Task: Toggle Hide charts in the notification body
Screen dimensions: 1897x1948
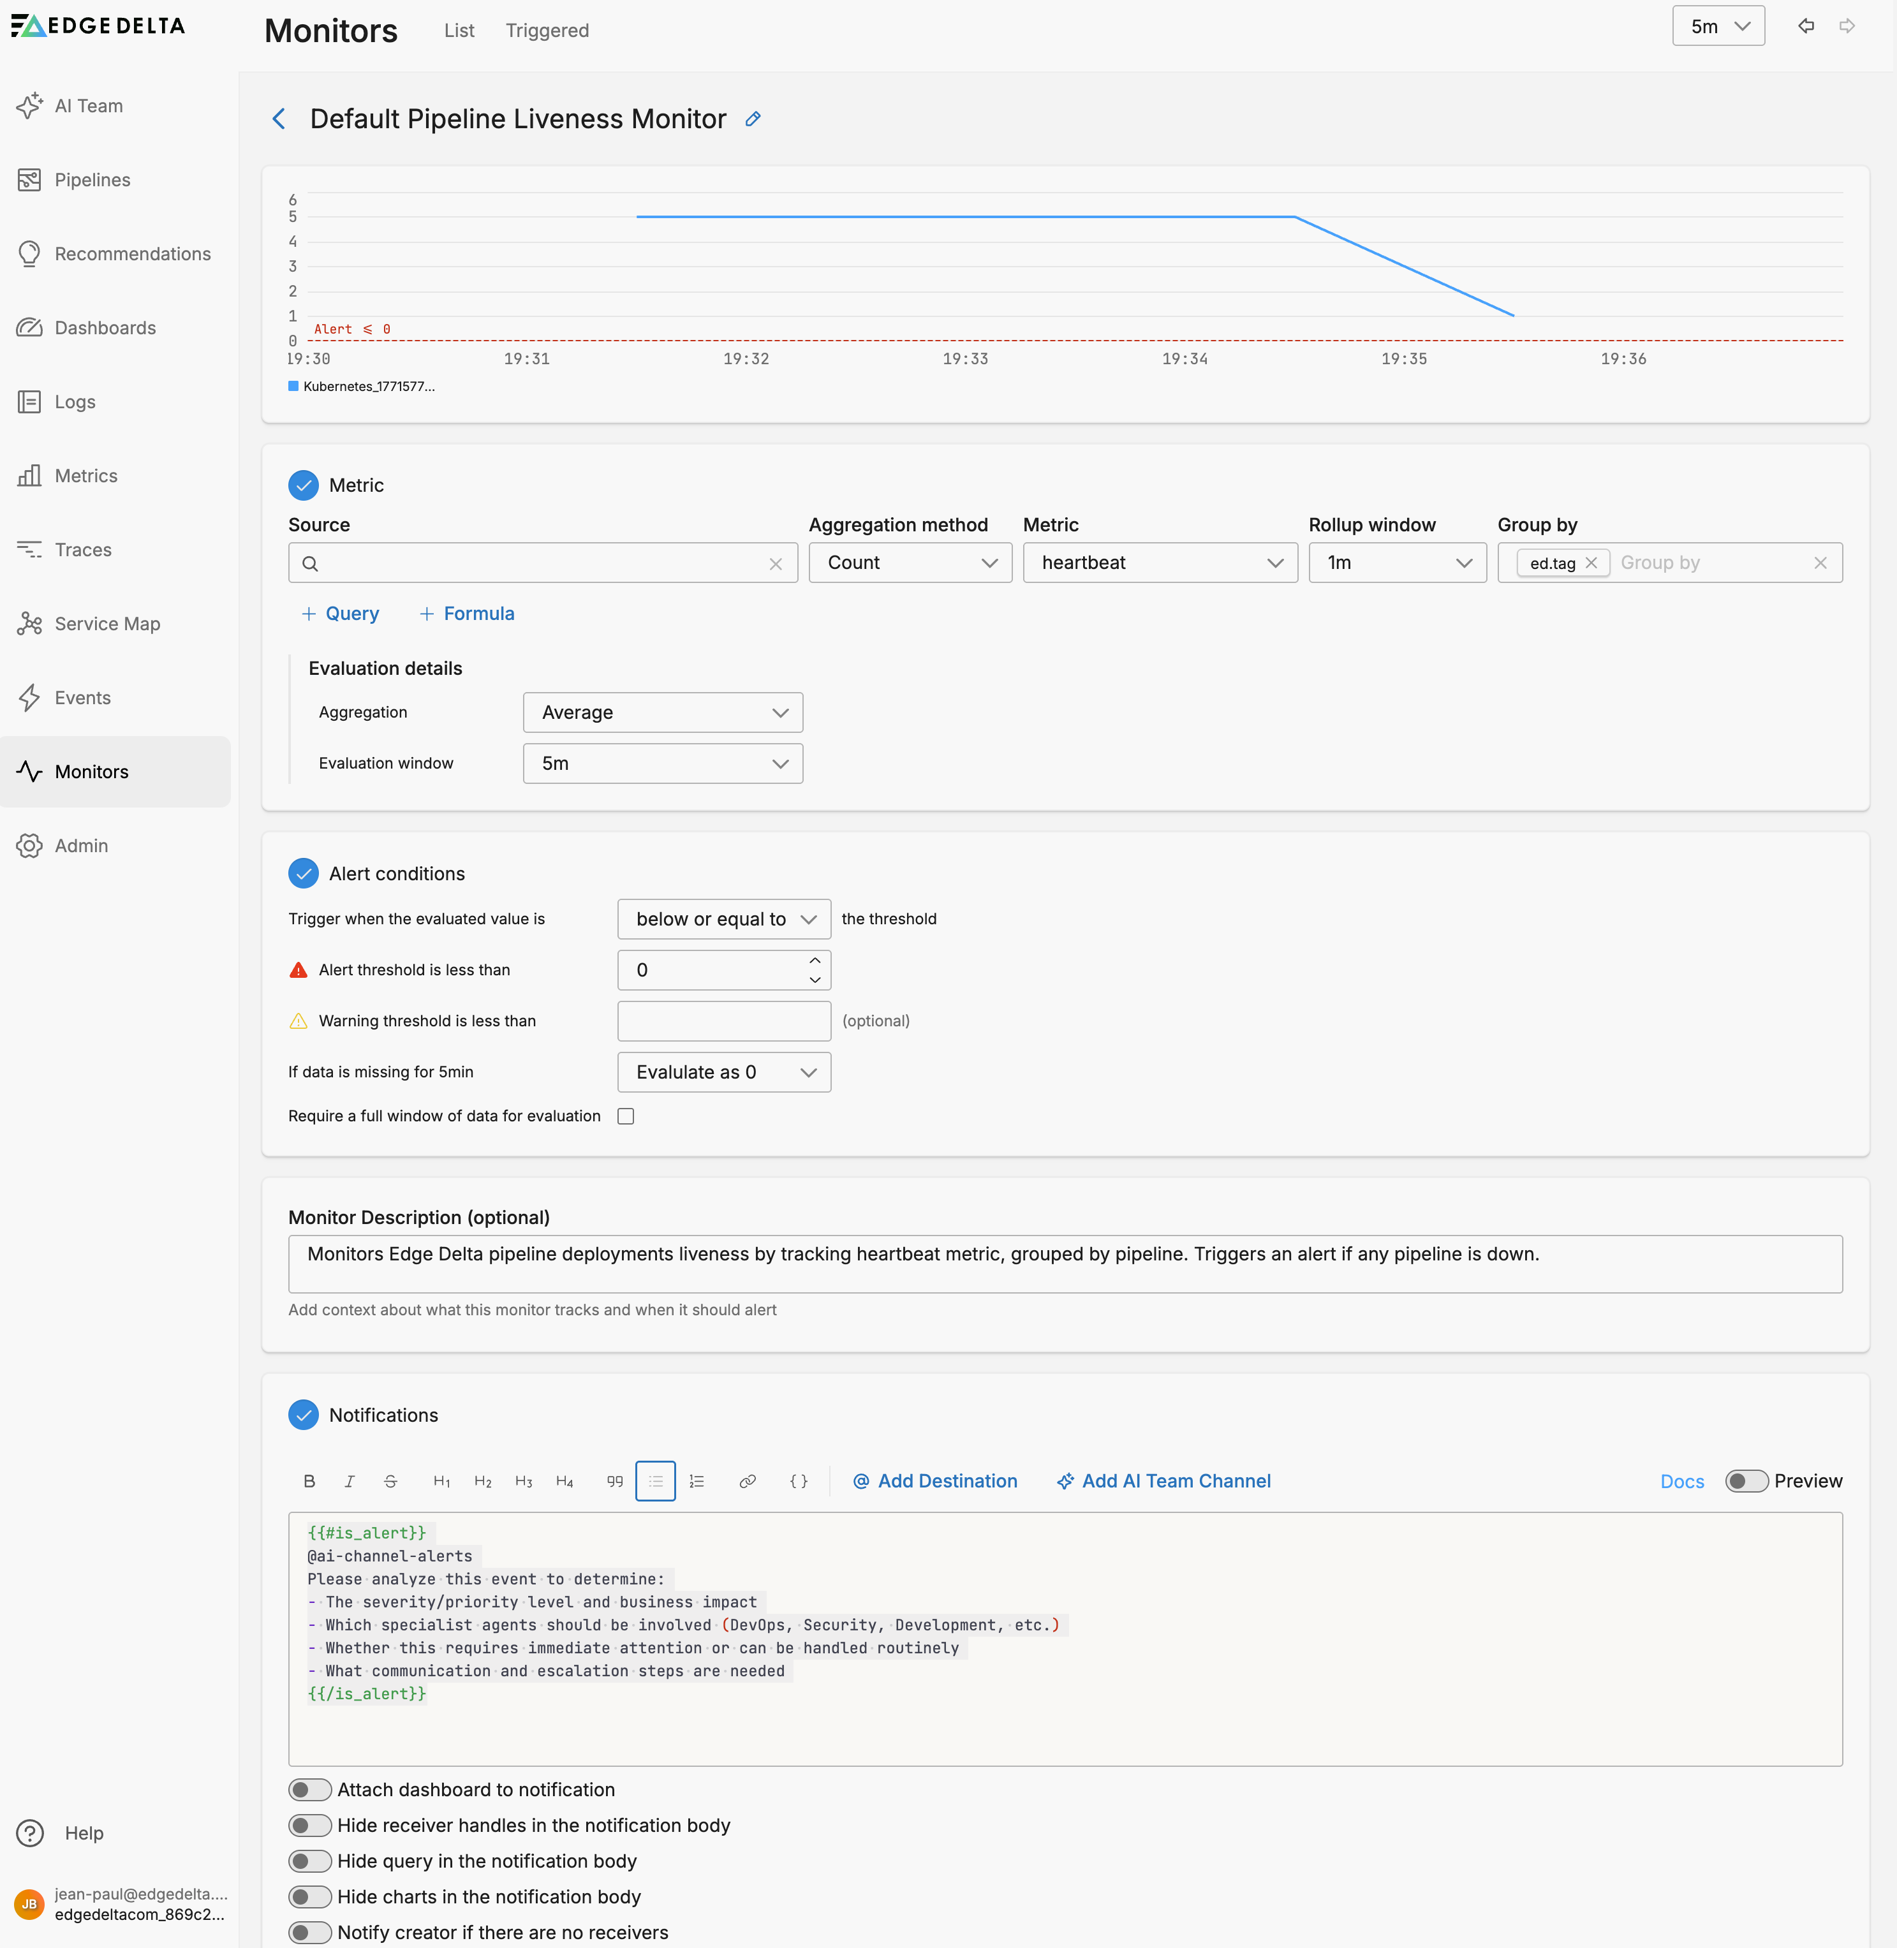Action: [x=310, y=1896]
